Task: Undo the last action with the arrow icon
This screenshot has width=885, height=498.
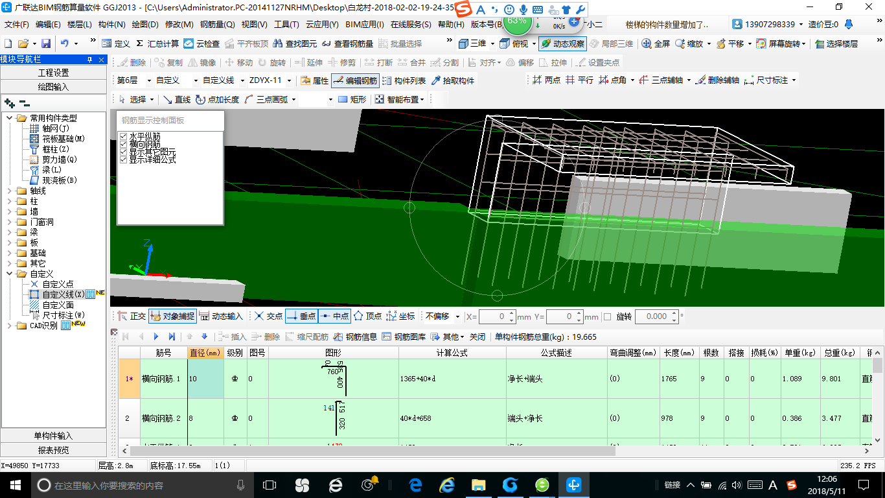Action: point(65,43)
